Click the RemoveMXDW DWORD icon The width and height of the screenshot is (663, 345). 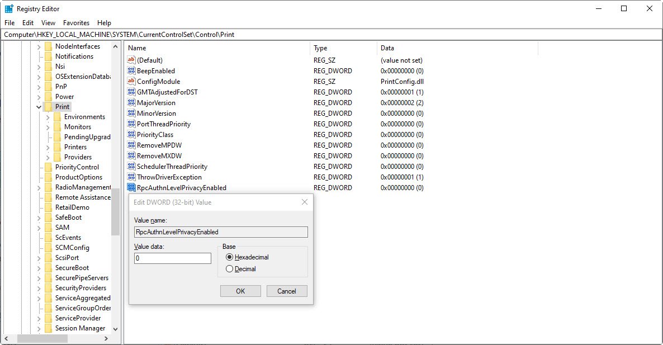pos(131,155)
